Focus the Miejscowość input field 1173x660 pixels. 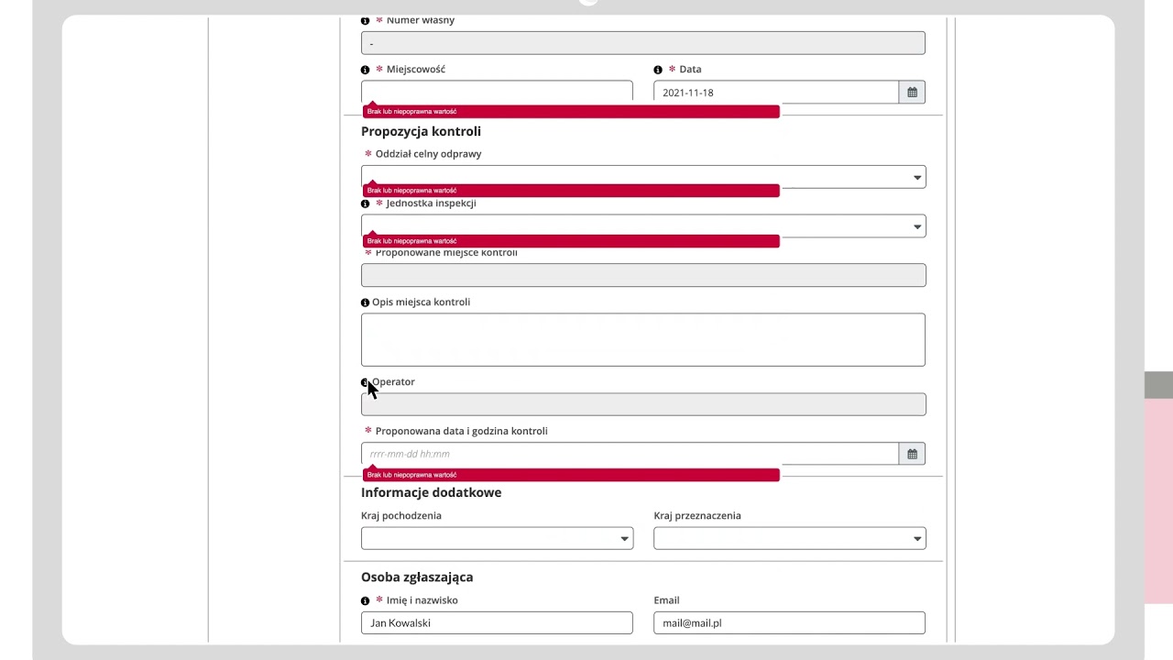point(497,92)
